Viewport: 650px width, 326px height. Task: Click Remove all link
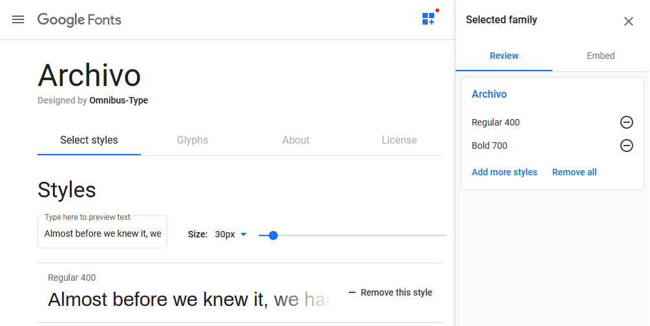pos(574,172)
